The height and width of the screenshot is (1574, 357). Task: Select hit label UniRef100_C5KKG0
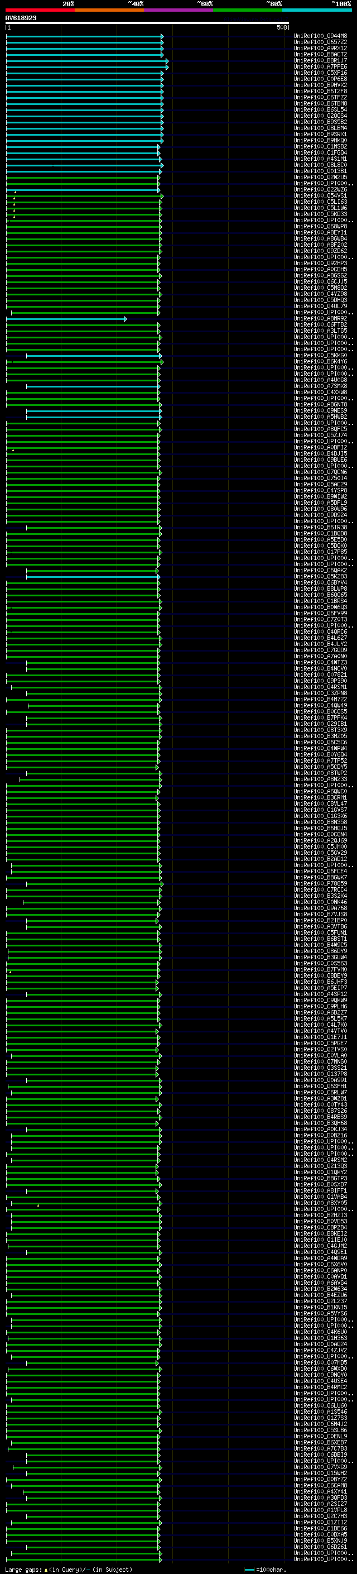320,355
